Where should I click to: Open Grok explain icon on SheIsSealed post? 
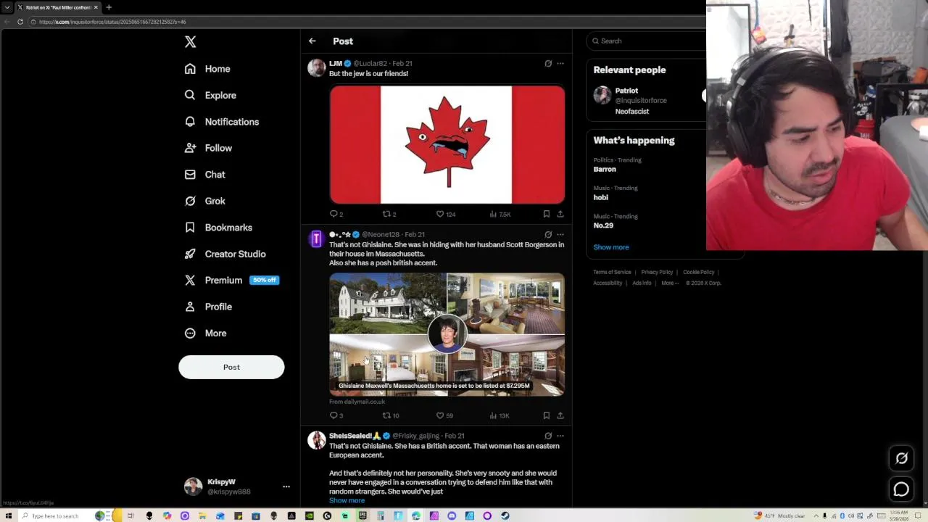click(x=548, y=436)
